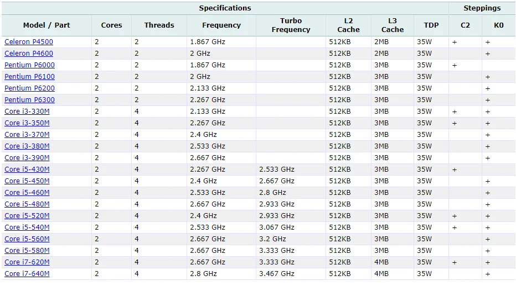Click the Turbo Frequency column header

tap(291, 25)
